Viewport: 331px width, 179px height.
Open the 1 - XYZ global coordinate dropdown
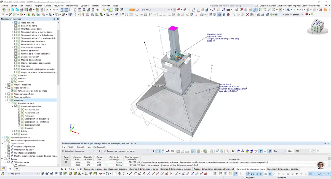(x=37, y=174)
